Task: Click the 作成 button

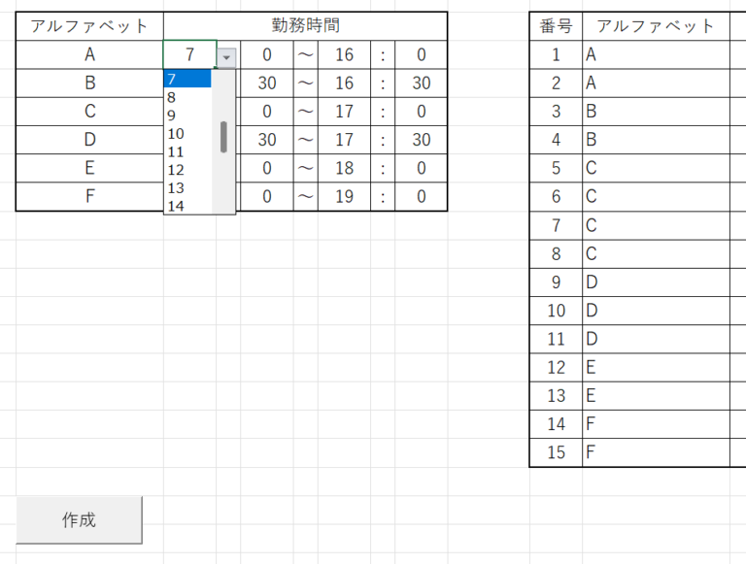Action: coord(79,519)
